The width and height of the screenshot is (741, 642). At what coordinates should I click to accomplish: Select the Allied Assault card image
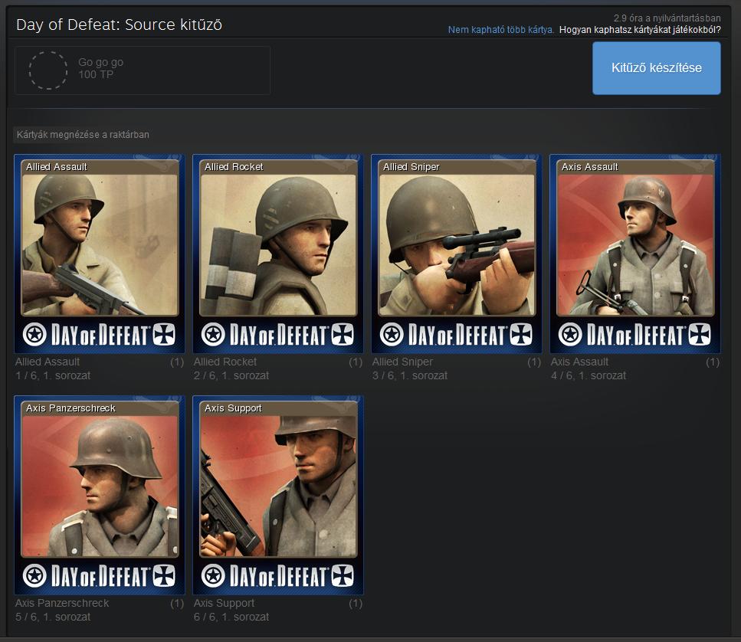100,254
